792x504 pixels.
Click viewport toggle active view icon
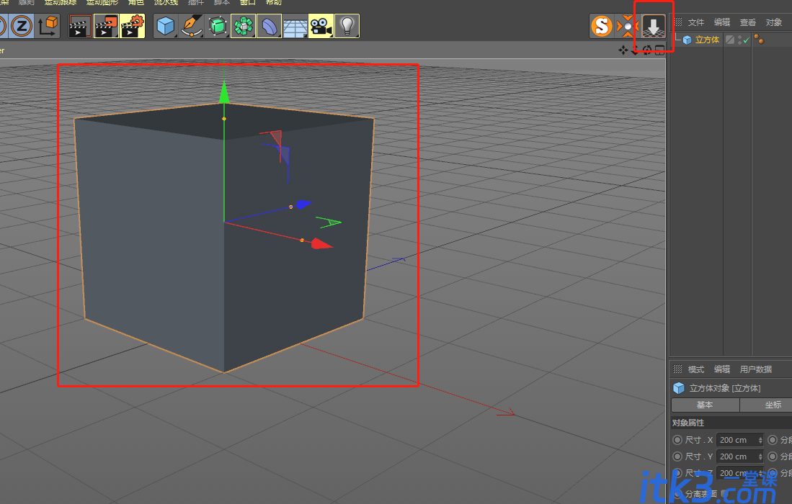(x=659, y=50)
